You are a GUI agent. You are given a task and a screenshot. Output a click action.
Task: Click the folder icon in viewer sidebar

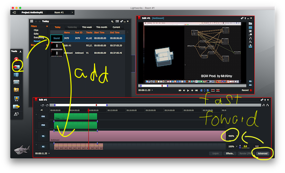[x=250, y=24]
